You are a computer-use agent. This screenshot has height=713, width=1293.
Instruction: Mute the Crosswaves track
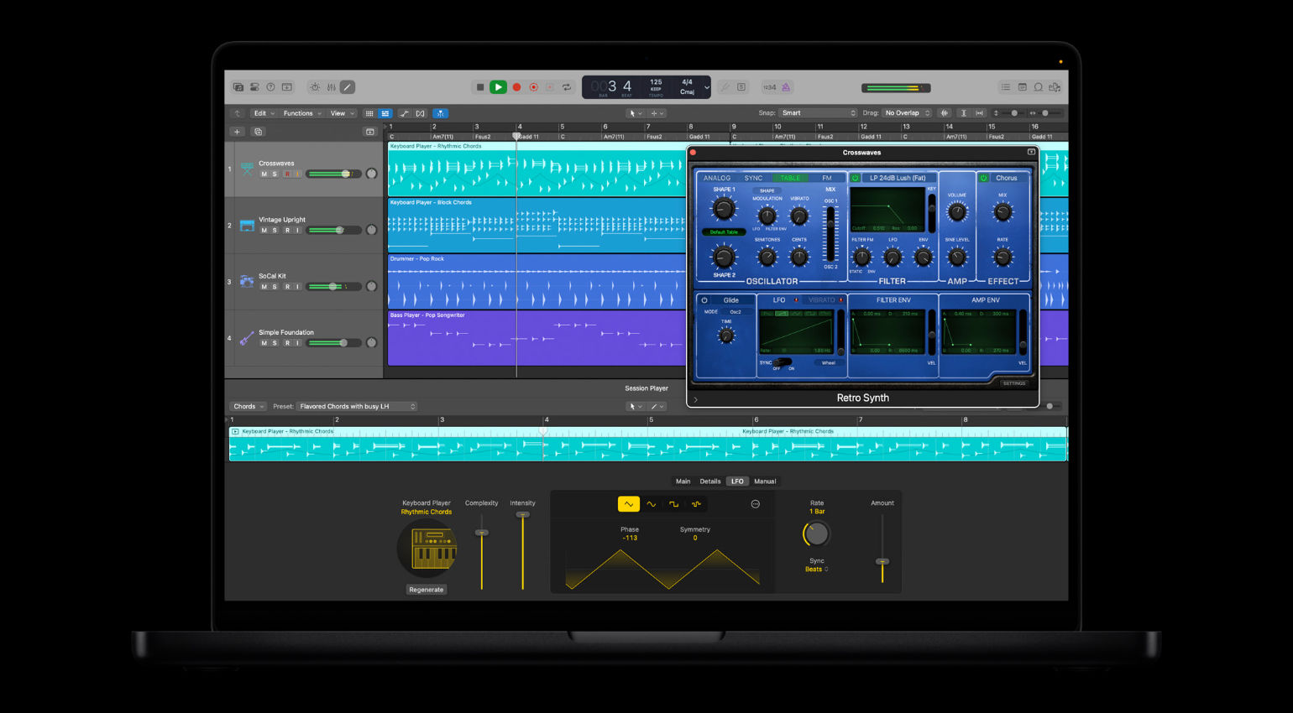pos(264,174)
